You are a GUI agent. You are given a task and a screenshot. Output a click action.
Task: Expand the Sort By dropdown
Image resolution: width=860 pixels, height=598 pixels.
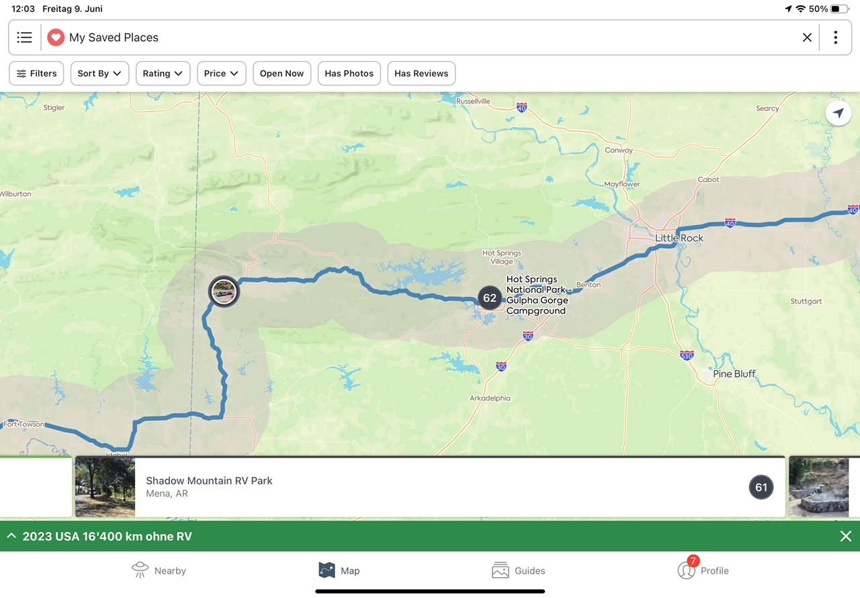pos(99,74)
